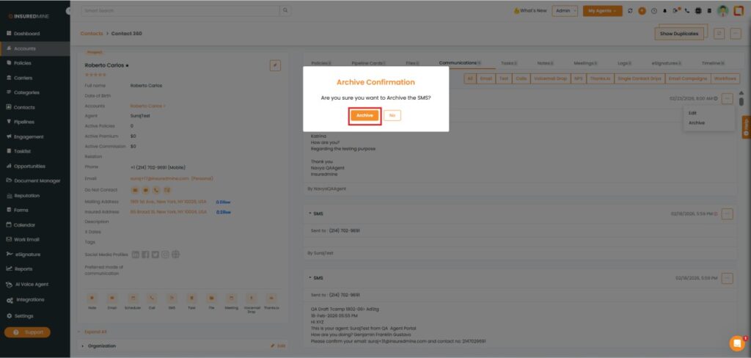
Task: Expand the Organization section
Action: click(x=102, y=346)
